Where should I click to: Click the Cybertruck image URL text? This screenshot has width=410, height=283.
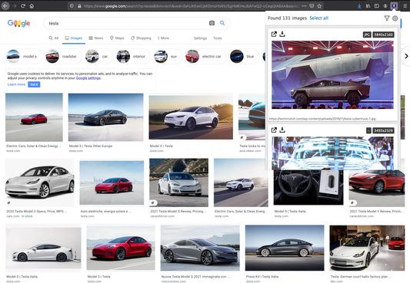322,119
